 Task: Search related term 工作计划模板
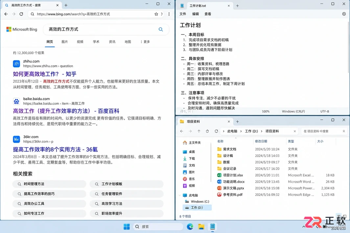pos(127,184)
